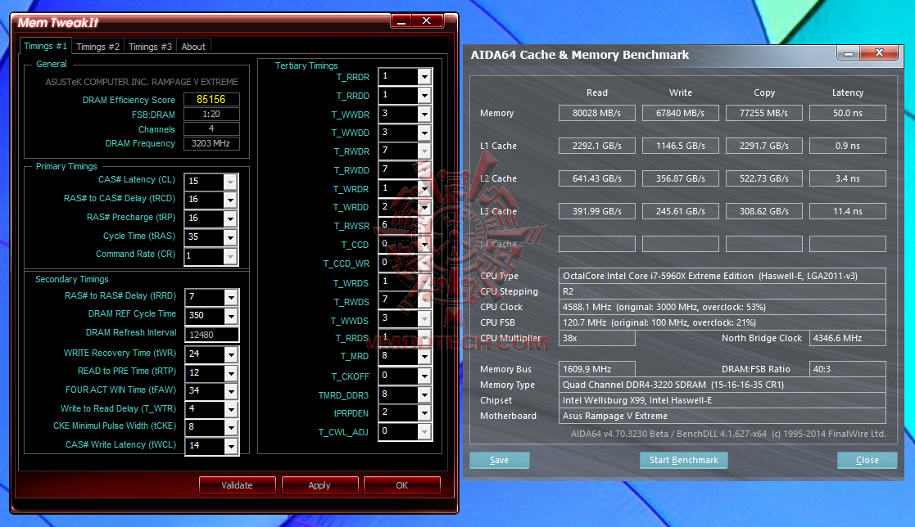Open the RAS# to RAS# Delay (tRRD) dropdown

(231, 297)
